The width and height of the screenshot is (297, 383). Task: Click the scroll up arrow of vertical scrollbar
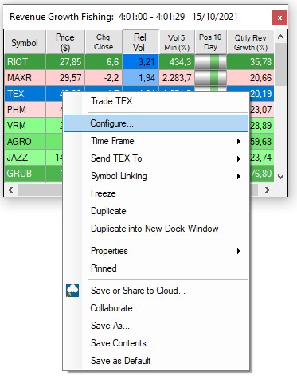coord(280,37)
